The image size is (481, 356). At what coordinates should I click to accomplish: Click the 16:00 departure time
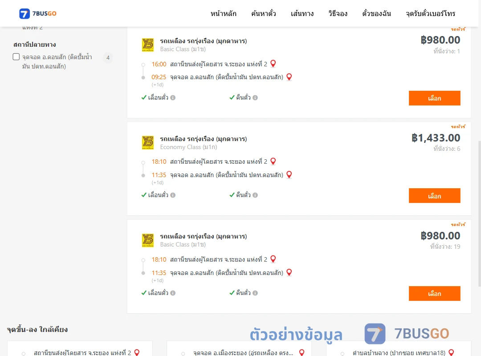[159, 64]
